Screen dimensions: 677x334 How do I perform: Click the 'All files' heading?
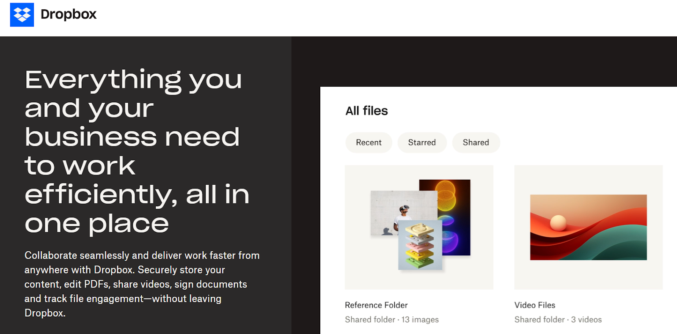(x=366, y=111)
